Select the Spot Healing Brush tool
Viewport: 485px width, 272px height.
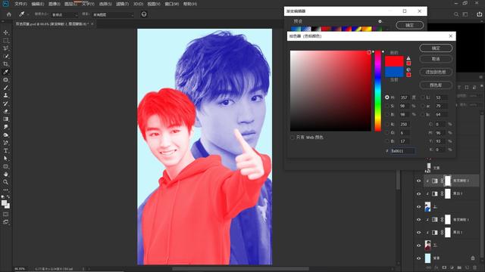[x=5, y=79]
